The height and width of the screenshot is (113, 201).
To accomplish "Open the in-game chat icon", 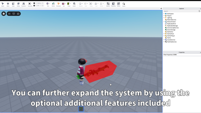I will click(x=14, y=14).
